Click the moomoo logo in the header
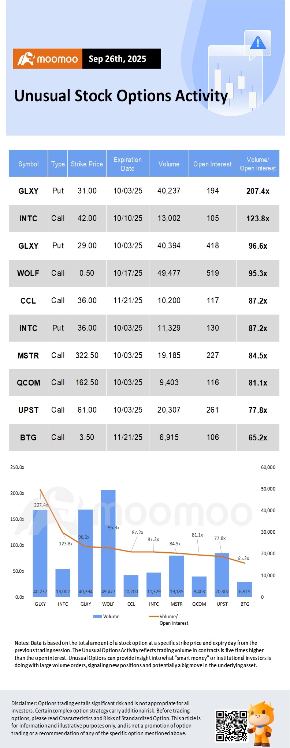 click(x=48, y=59)
